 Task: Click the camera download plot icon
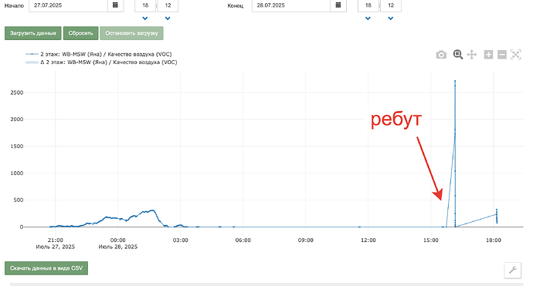pos(441,55)
